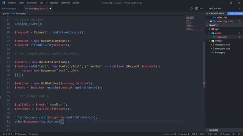
Task: Click the feedback icon in status bar
Action: (234, 134)
